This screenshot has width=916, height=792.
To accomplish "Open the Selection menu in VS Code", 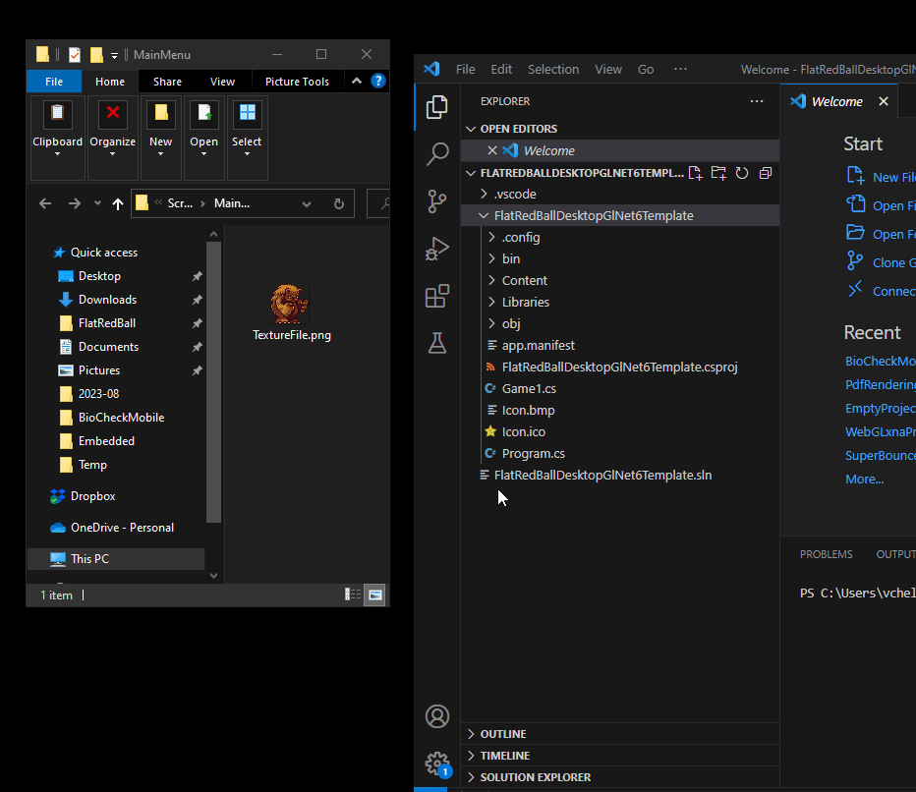I will pyautogui.click(x=552, y=70).
